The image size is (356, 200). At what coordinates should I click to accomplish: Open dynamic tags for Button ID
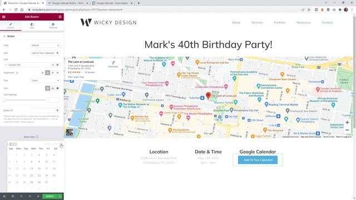[x=58, y=111]
